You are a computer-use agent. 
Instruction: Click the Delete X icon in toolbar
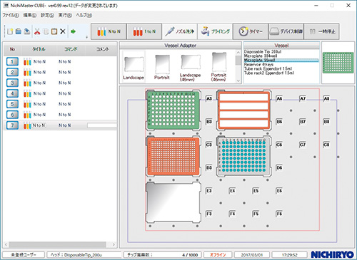[x=63, y=31]
